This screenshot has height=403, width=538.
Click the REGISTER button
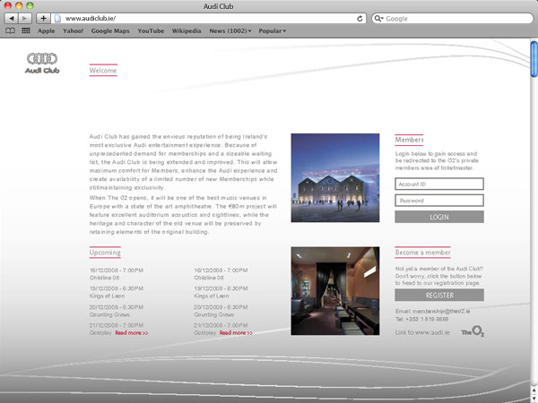(439, 295)
